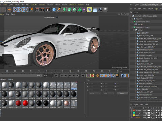Click viewport dolly navigation icon

(x=122, y=14)
